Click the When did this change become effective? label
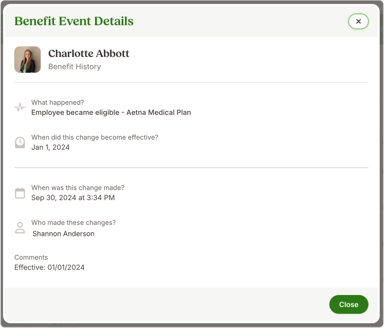The width and height of the screenshot is (384, 328). click(95, 137)
